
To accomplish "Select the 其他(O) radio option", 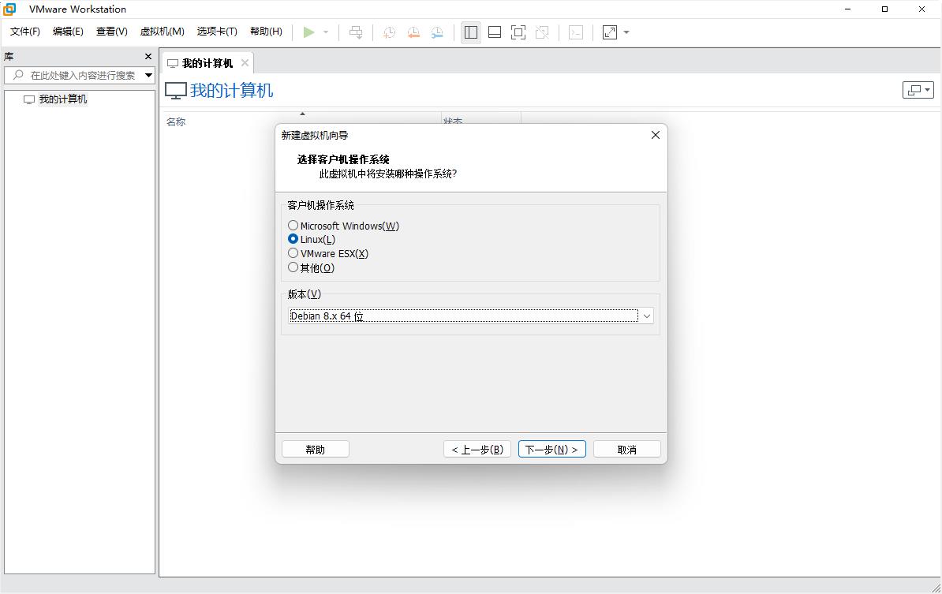I will click(311, 268).
